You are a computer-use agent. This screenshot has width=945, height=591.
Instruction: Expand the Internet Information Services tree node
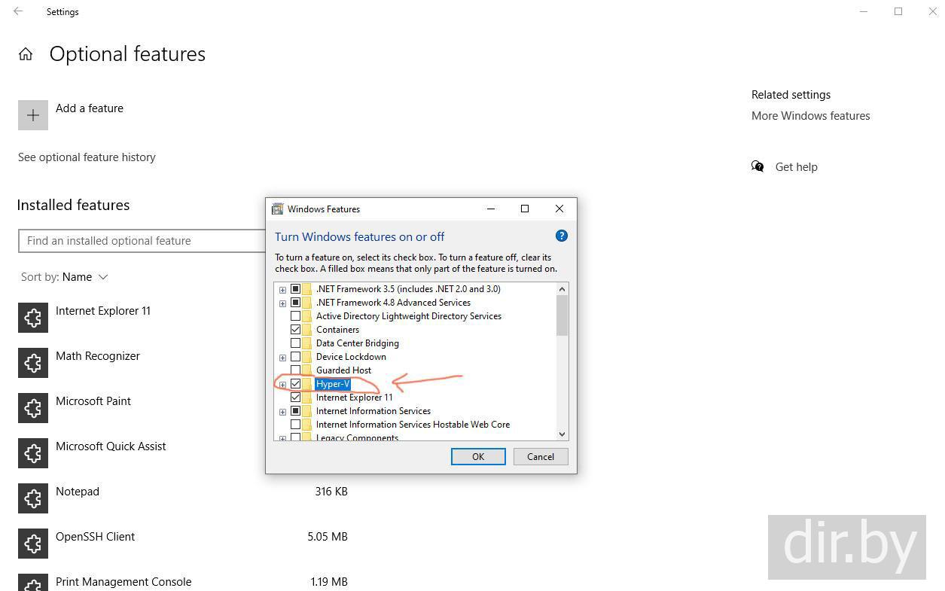click(x=282, y=412)
